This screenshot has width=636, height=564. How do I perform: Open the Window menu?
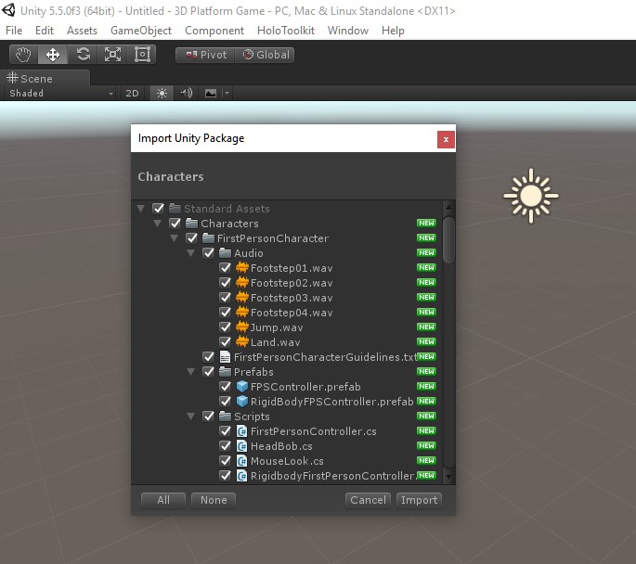point(347,31)
